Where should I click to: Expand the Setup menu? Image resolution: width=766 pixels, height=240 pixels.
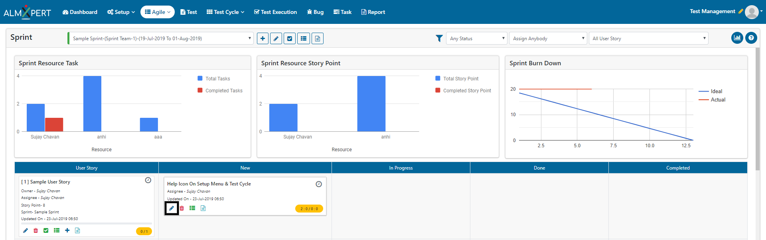(x=121, y=12)
